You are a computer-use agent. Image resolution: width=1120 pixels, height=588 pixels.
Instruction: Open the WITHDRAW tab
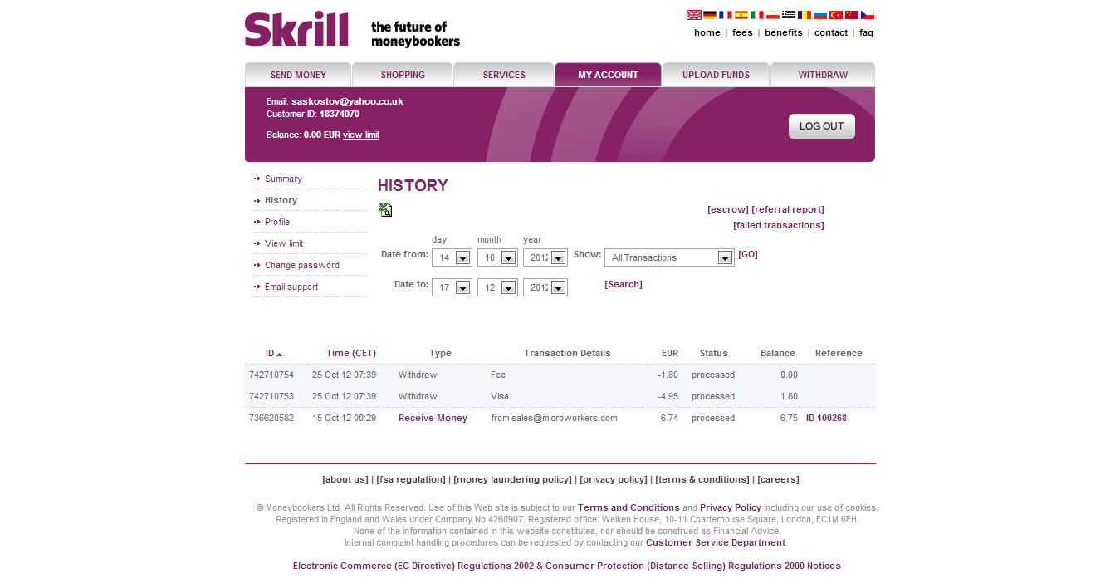click(823, 75)
